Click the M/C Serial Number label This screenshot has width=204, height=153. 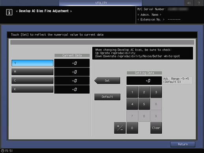(152, 9)
